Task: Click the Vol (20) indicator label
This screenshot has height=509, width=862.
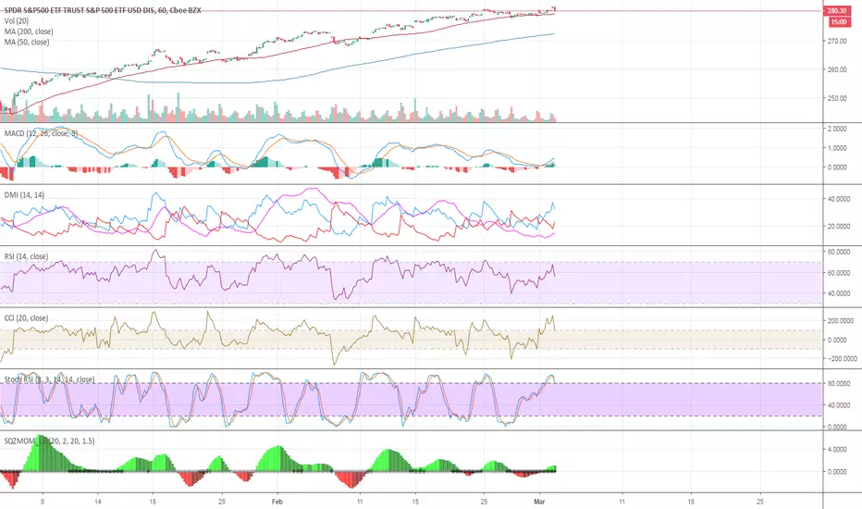Action: pos(17,21)
